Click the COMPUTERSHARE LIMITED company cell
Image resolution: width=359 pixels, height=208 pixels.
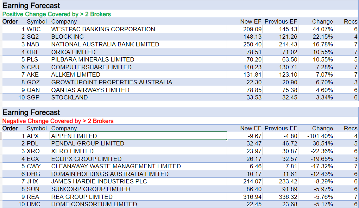[x=92, y=67]
